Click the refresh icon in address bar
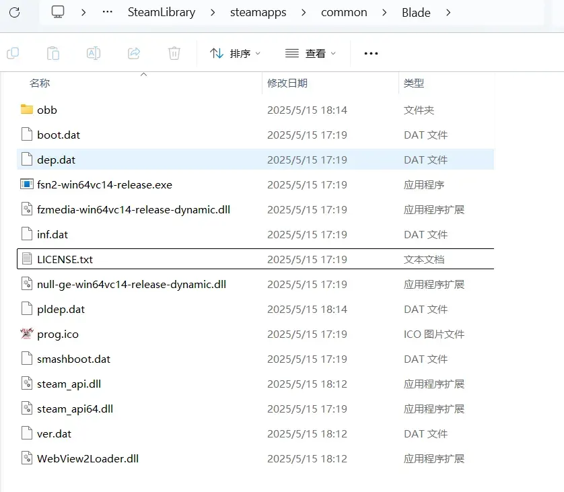 click(14, 13)
